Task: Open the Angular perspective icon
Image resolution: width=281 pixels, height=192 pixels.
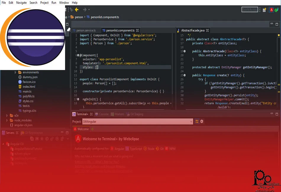Action: click(x=271, y=10)
